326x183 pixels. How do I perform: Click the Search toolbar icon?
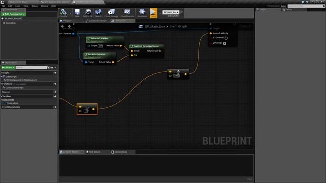pyautogui.click(x=98, y=13)
